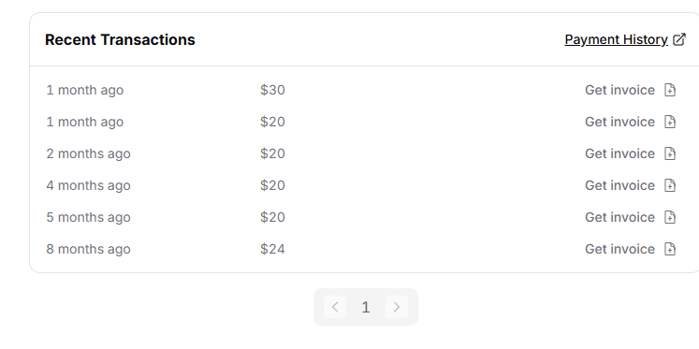Select page number 1 in pagination
The image size is (699, 349).
pyautogui.click(x=366, y=307)
